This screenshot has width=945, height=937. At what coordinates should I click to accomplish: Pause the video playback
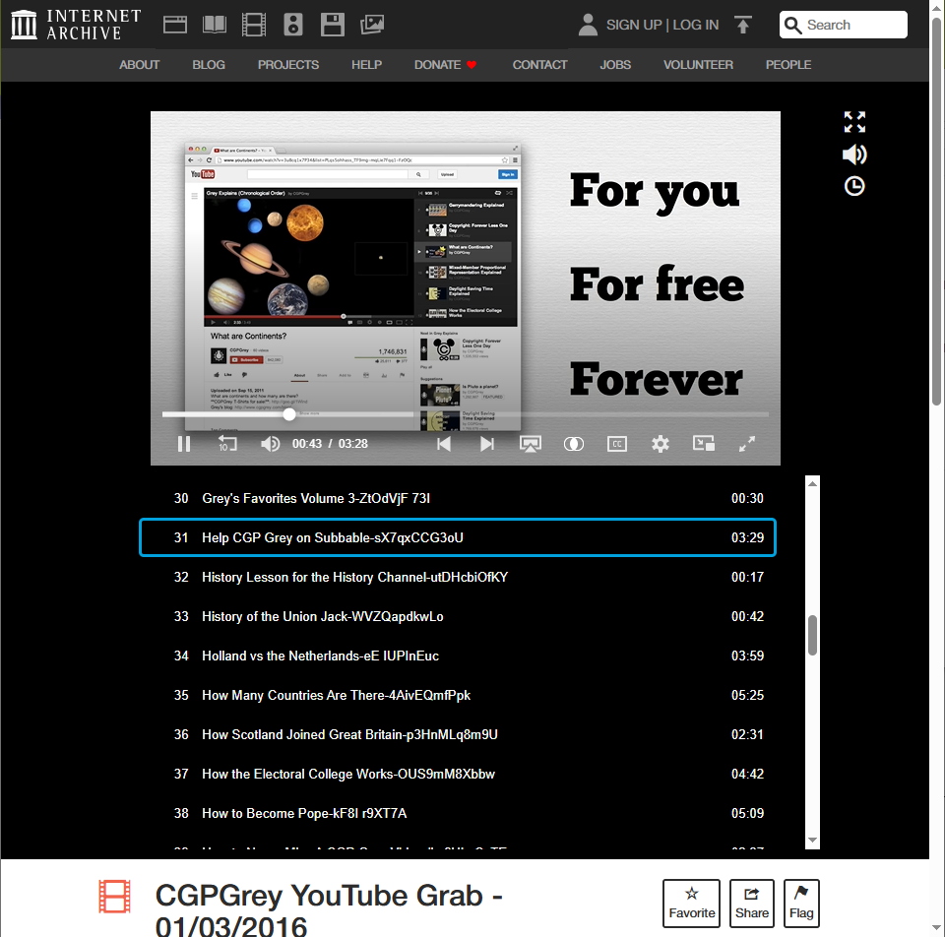point(184,444)
